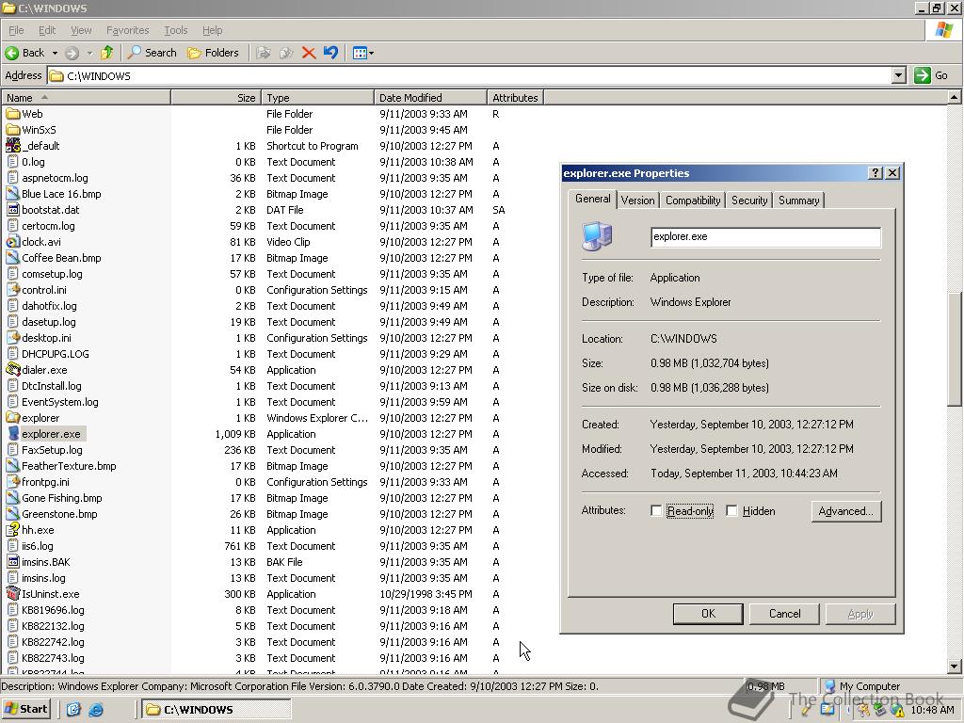Activate C:\WINDOWS taskbar button

(x=217, y=710)
